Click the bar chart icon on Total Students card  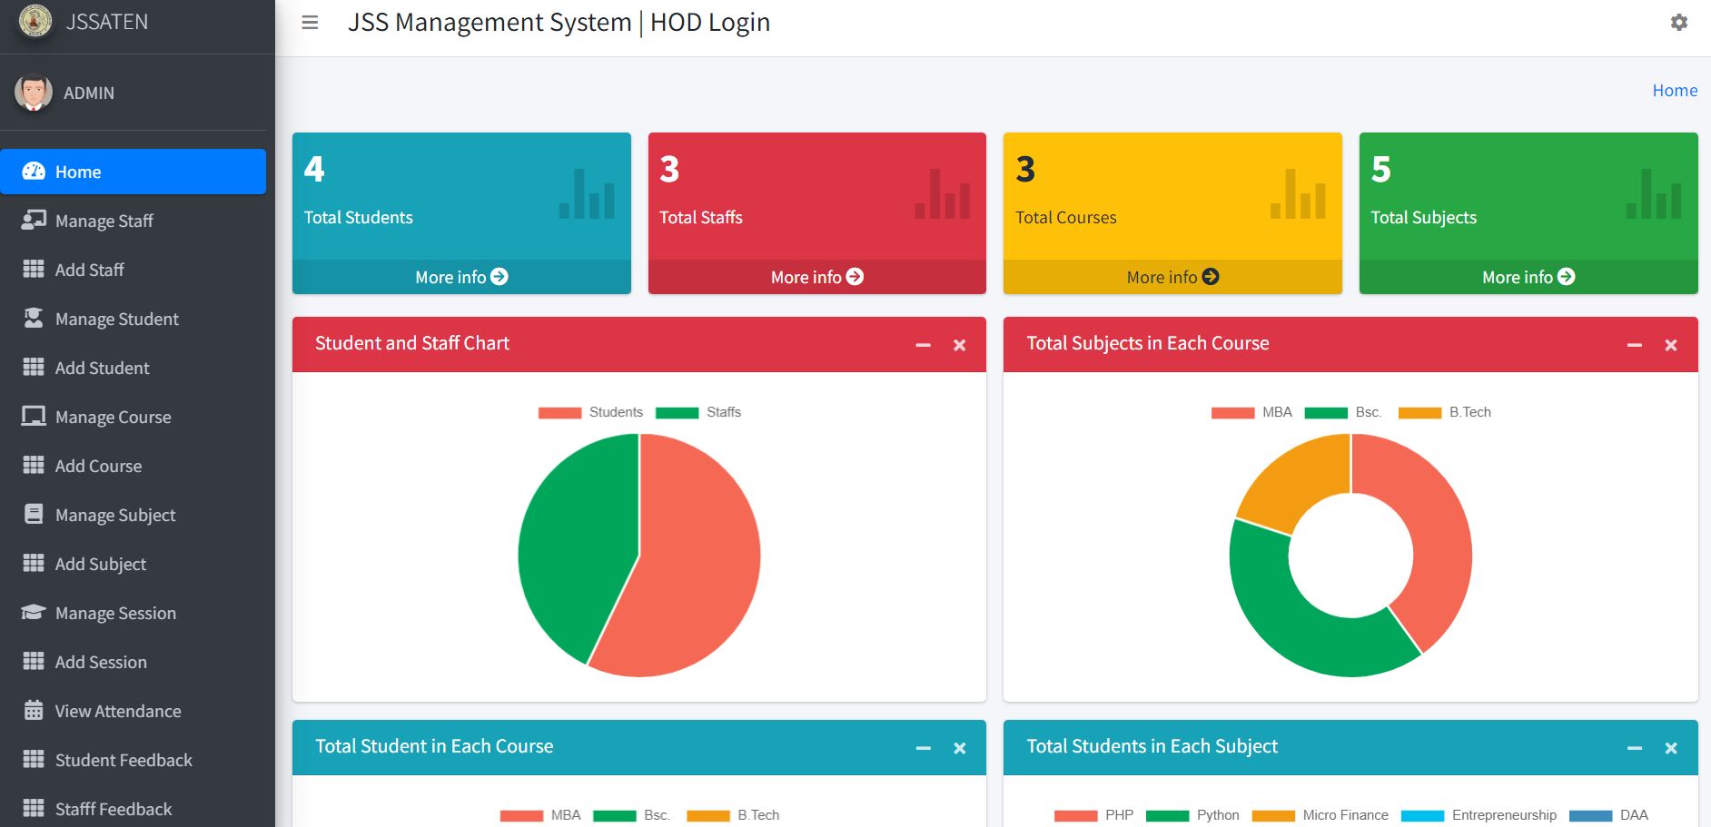588,193
